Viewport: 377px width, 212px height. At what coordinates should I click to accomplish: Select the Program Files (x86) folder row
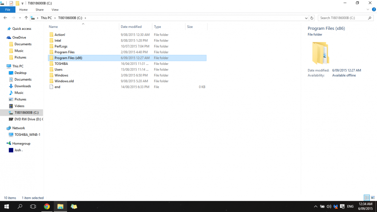[x=127, y=58]
